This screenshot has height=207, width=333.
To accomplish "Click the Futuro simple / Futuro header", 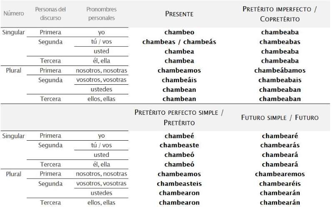I will click(280, 118).
